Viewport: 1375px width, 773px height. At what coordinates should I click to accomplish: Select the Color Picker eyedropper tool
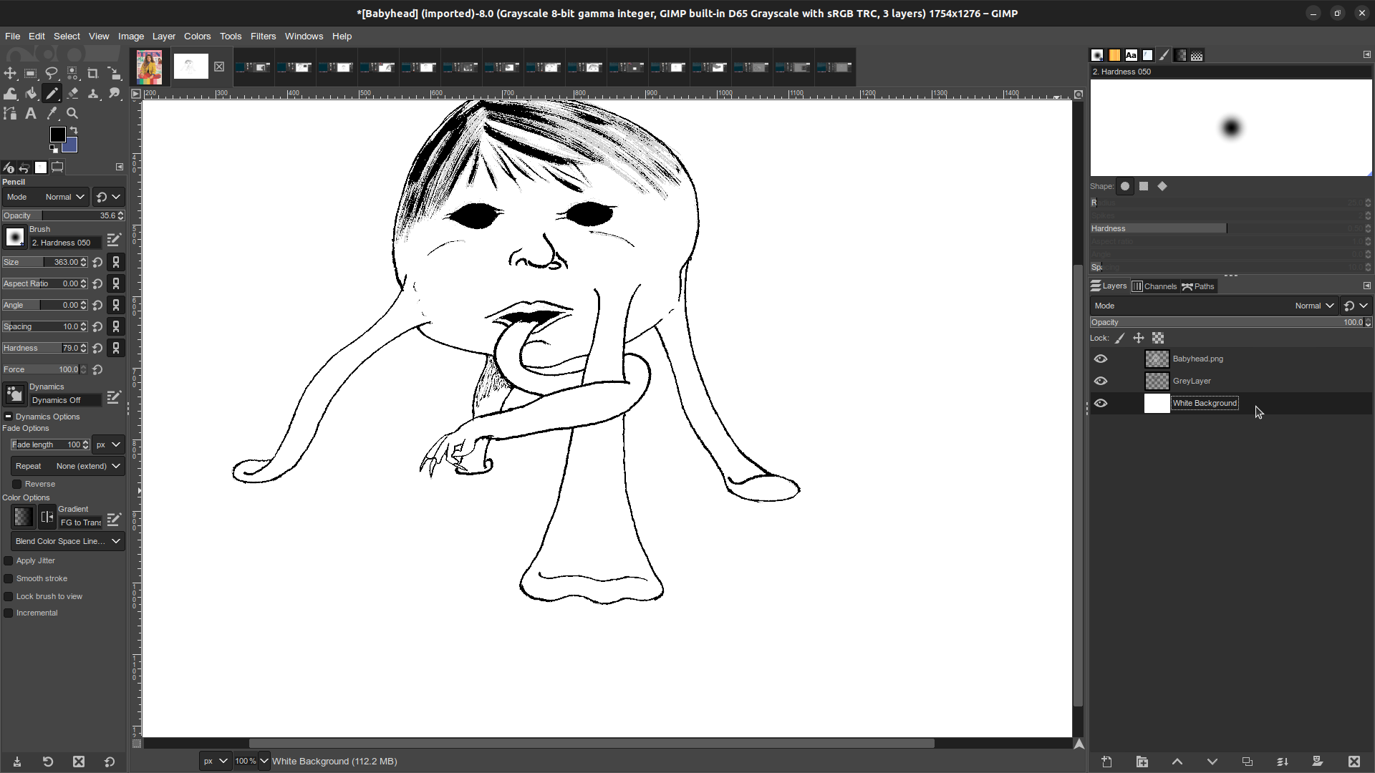(52, 114)
